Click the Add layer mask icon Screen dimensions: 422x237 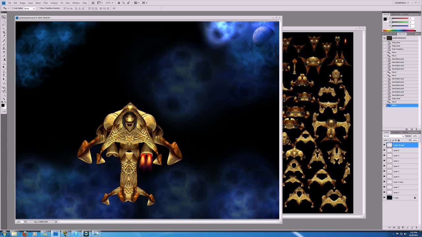tap(398, 227)
